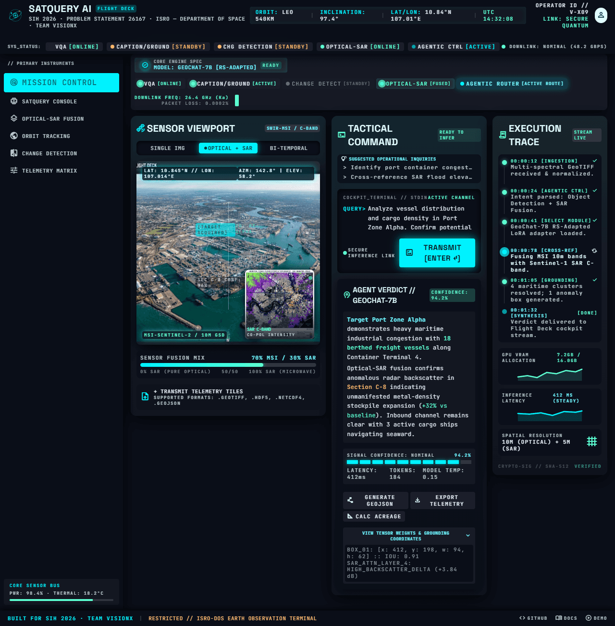Click the core engine spec check icon

pyautogui.click(x=145, y=65)
